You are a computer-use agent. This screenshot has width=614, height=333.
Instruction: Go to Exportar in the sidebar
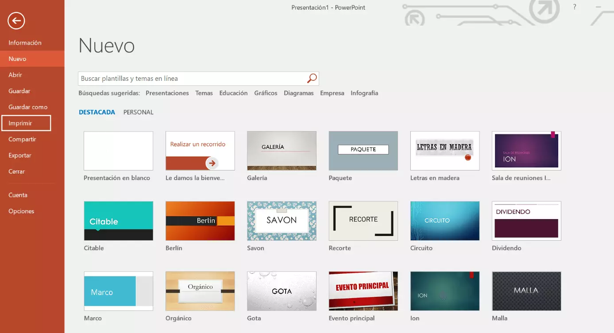pos(32,155)
